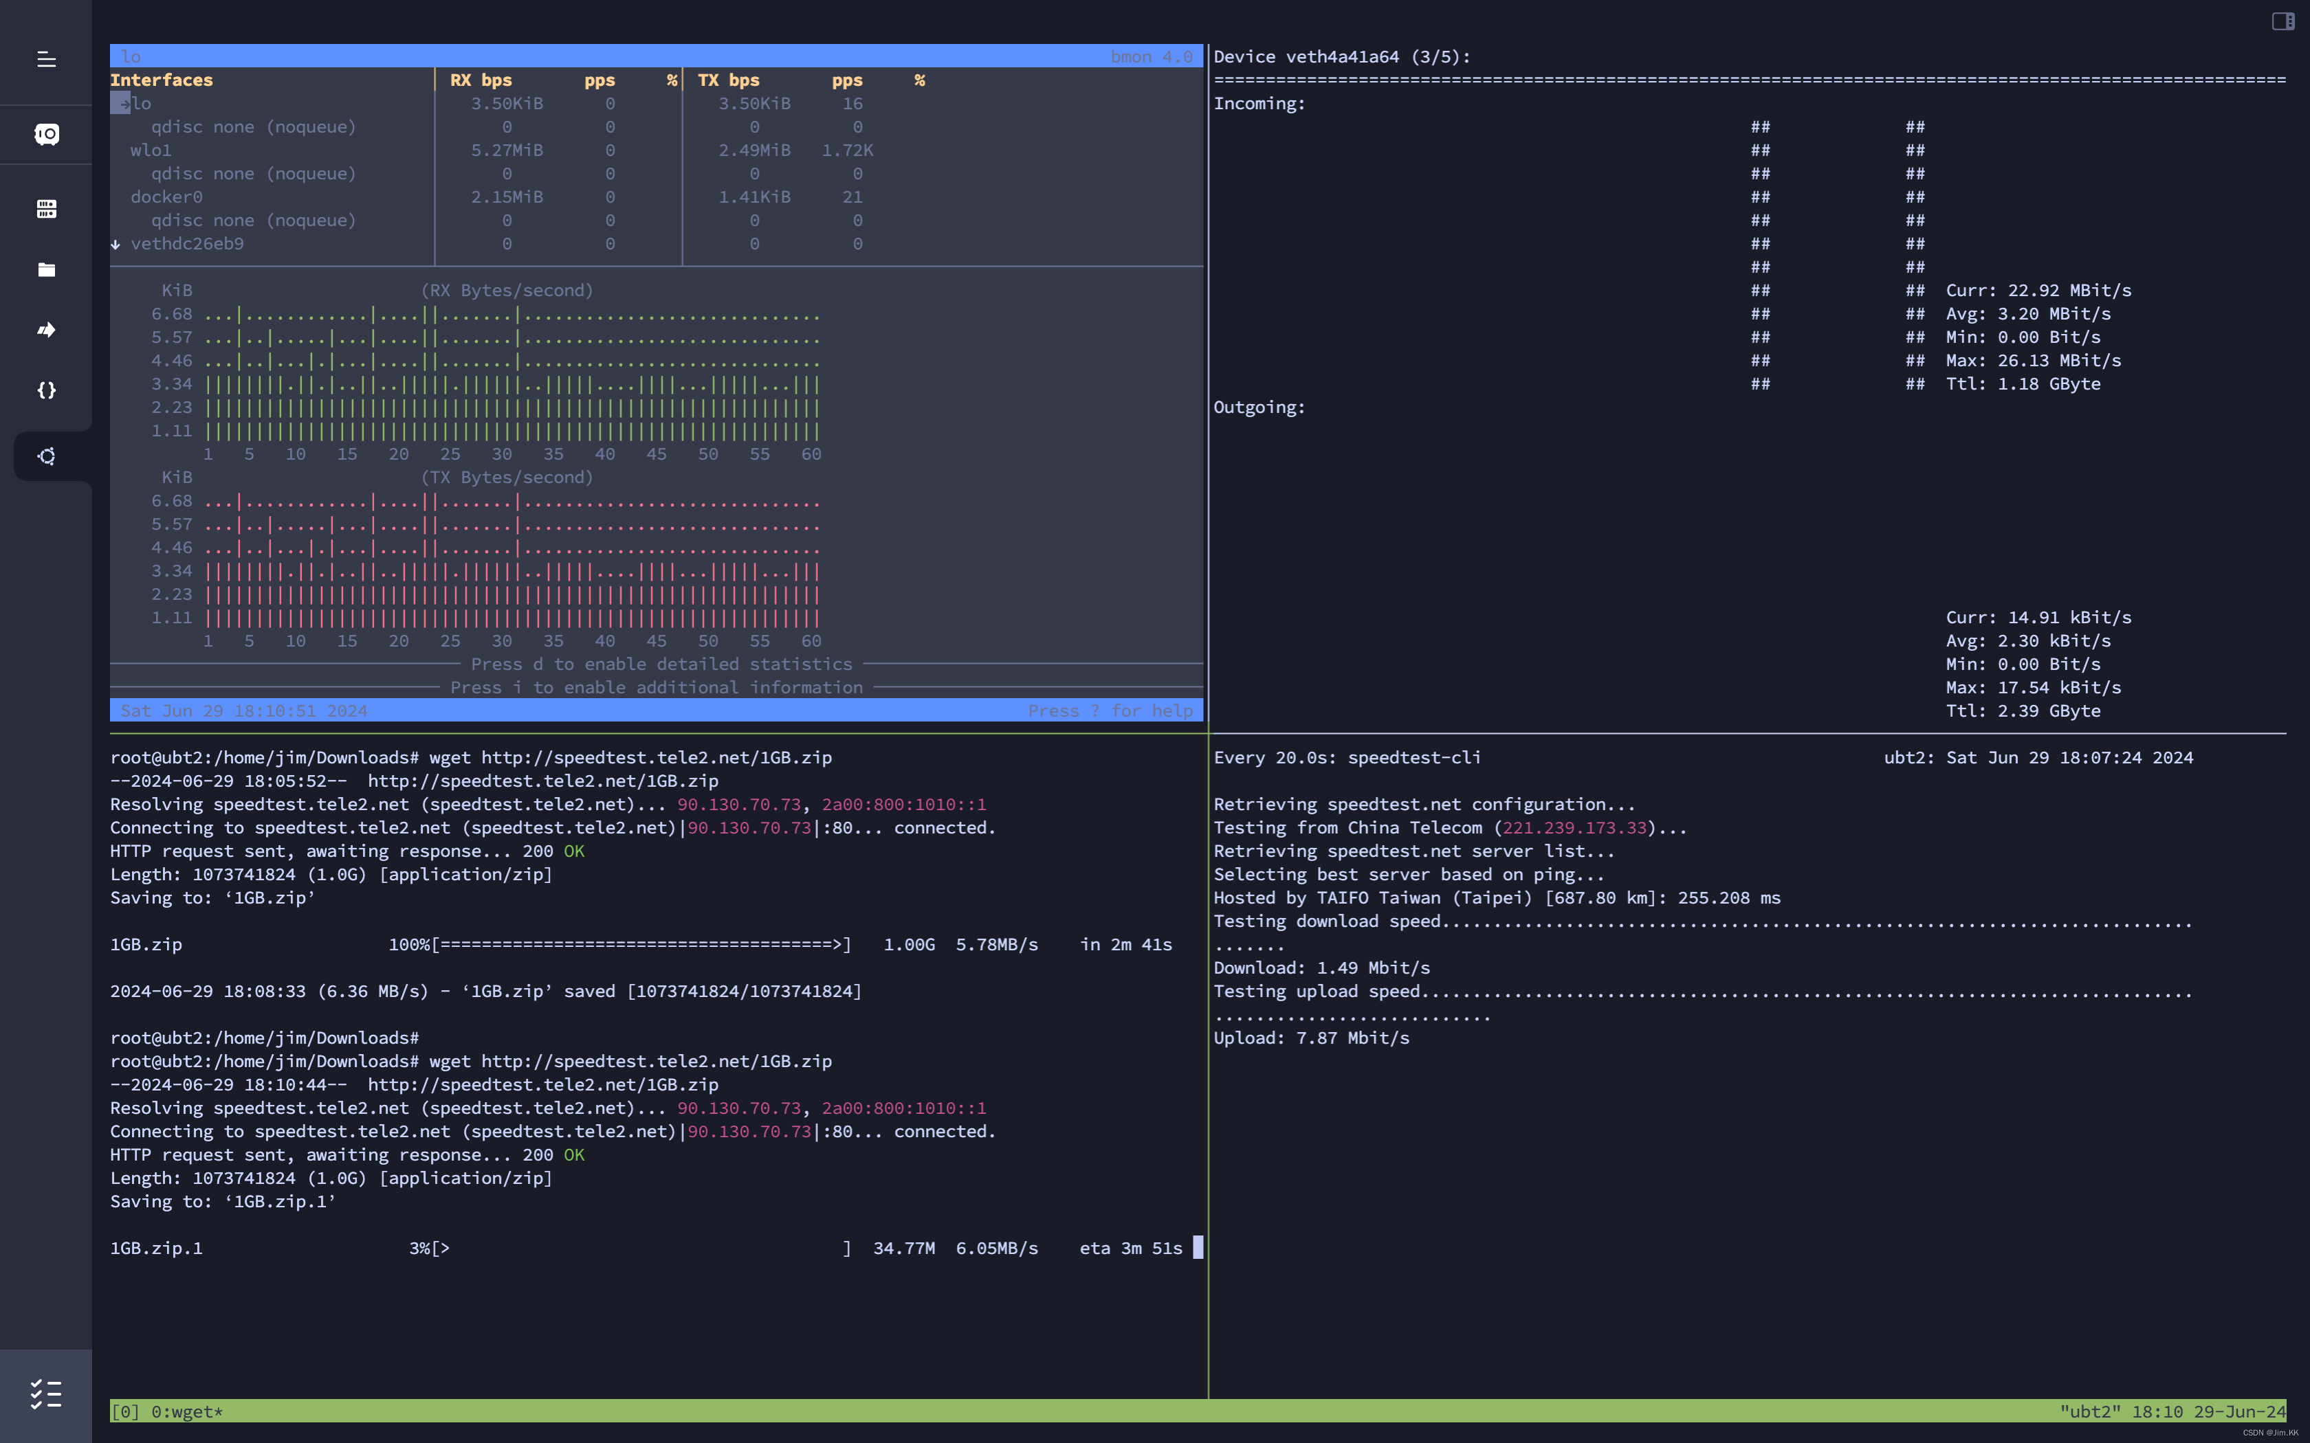Screen dimensions: 2310x1443
Task: Click 'Every 20.0s: speedtest-cli' watch header
Action: (x=1347, y=758)
